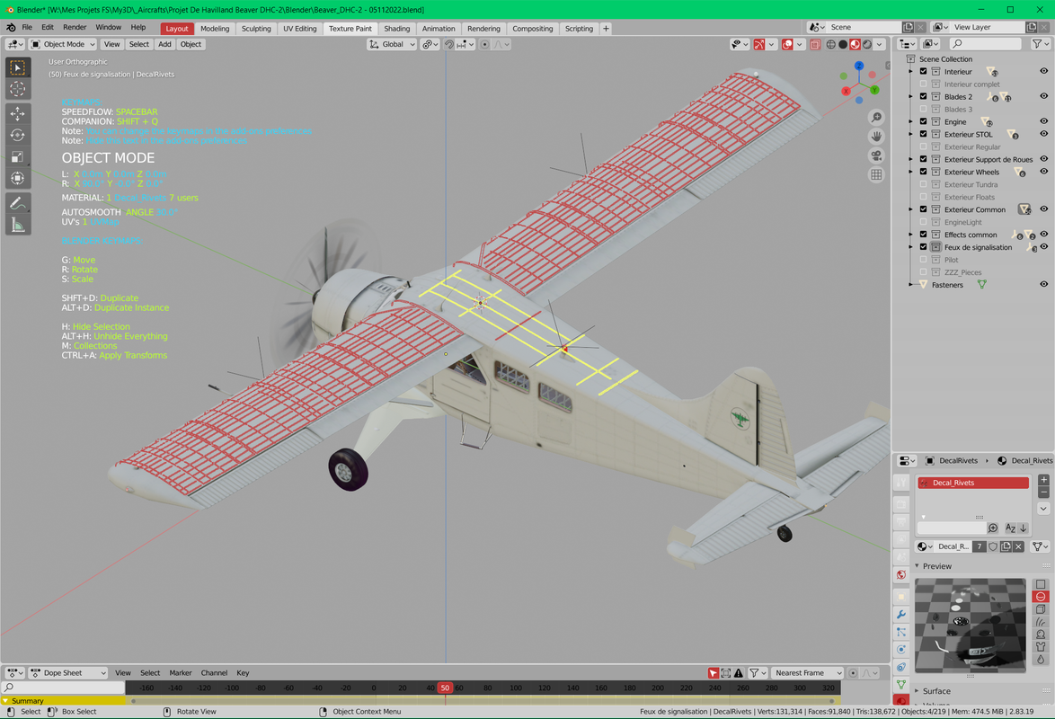
Task: Switch to rendered viewport shading
Action: [x=867, y=44]
